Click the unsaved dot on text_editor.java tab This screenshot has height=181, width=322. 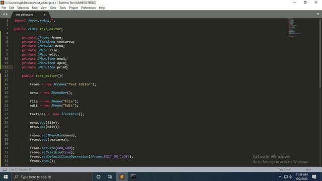click(44, 15)
